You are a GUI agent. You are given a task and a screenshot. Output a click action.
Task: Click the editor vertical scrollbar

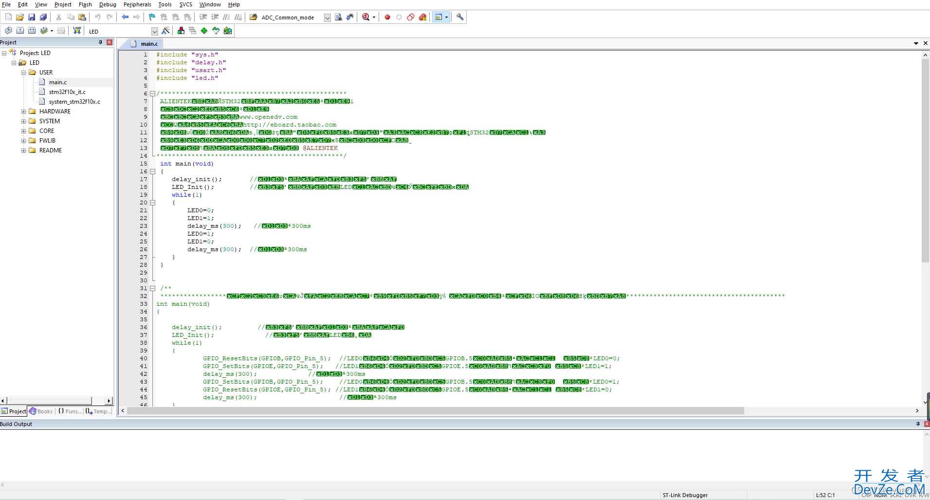926,161
